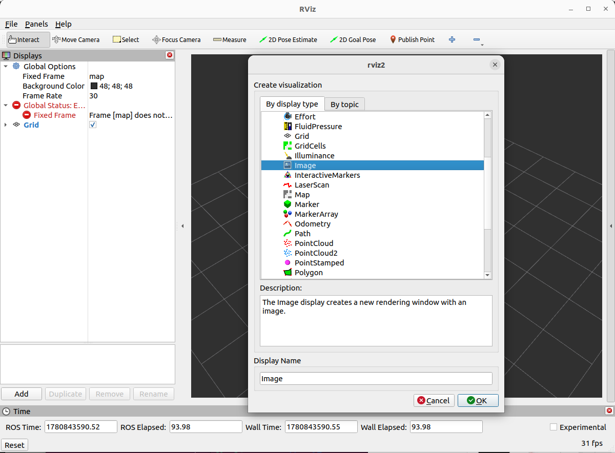
Task: Collapse the Global Options tree node
Action: (6, 66)
